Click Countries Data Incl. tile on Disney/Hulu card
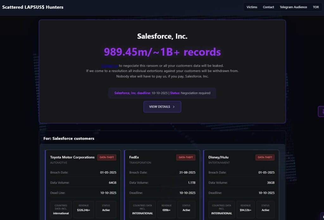Viewport: 324px width, 220px height. tap(221, 209)
